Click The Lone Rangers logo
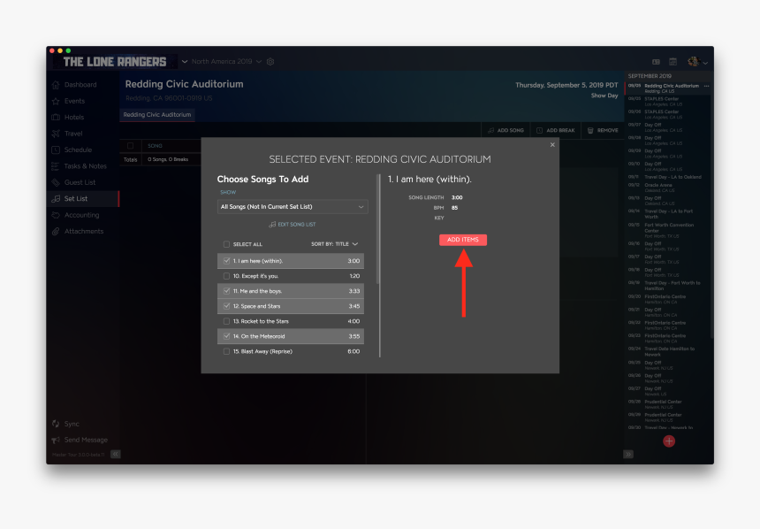760x529 pixels. pos(115,62)
